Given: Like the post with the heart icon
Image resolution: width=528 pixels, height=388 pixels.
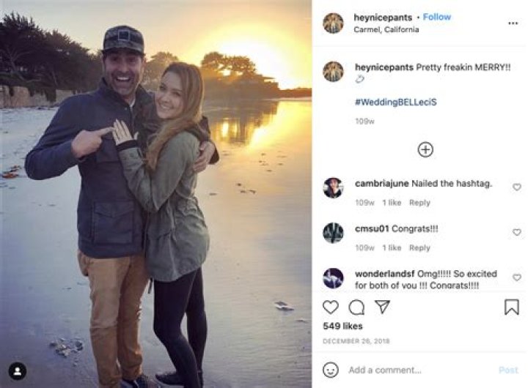Looking at the screenshot, I should click(331, 307).
